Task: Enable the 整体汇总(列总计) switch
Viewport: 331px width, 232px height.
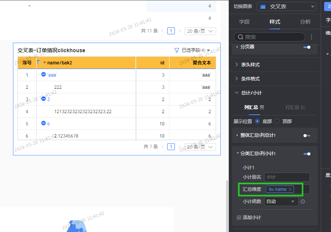Action: click(x=307, y=135)
